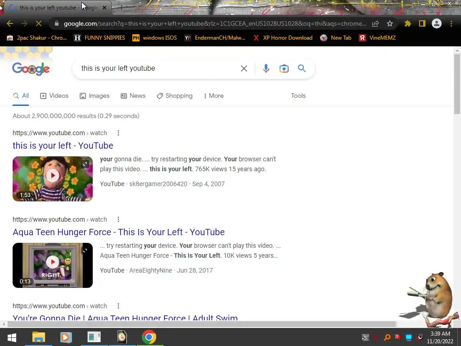Select the All results tab
461x346 pixels.
(x=21, y=96)
